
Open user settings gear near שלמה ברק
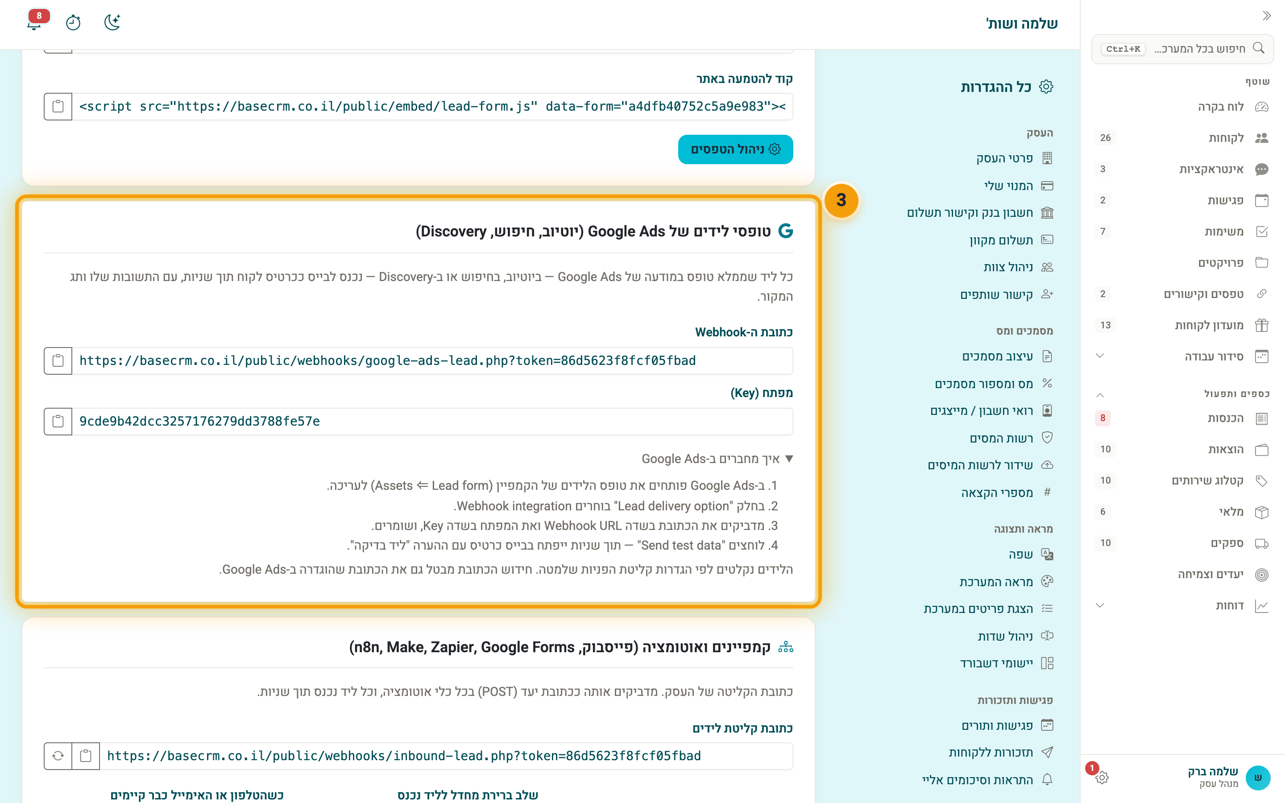point(1102,778)
